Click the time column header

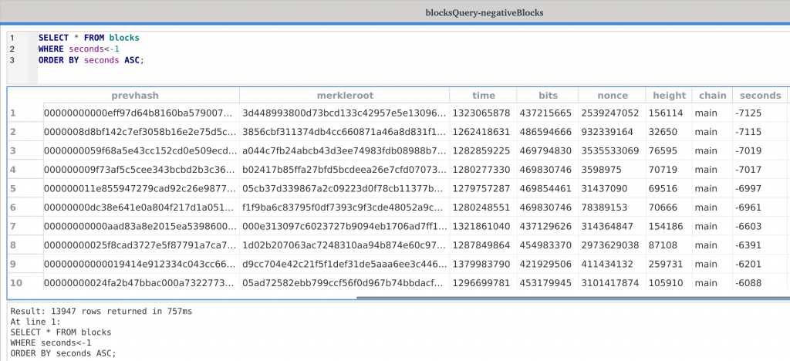pyautogui.click(x=483, y=96)
